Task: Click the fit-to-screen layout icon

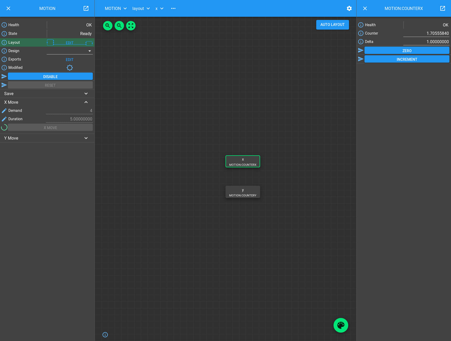Action: [131, 26]
